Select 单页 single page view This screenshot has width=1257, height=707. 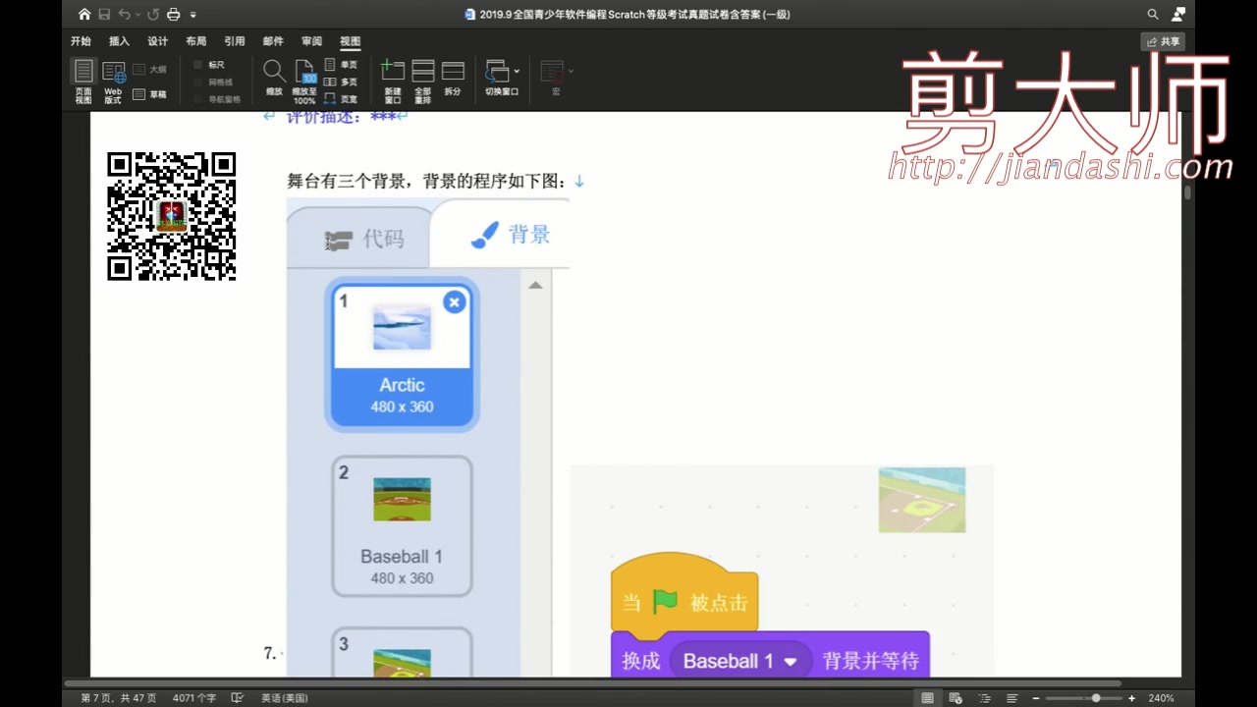point(341,65)
